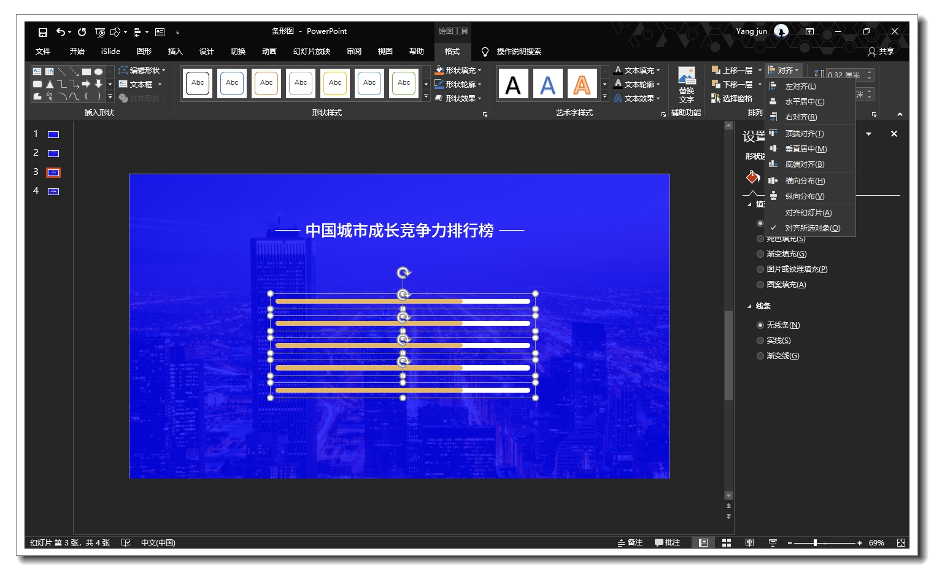This screenshot has height=570, width=934.
Task: Apply the blue A WordArt style
Action: (547, 83)
